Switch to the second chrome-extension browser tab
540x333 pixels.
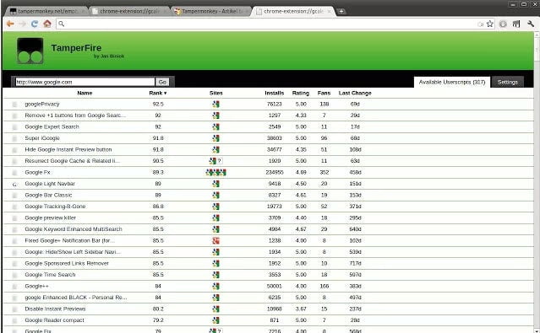(x=293, y=11)
